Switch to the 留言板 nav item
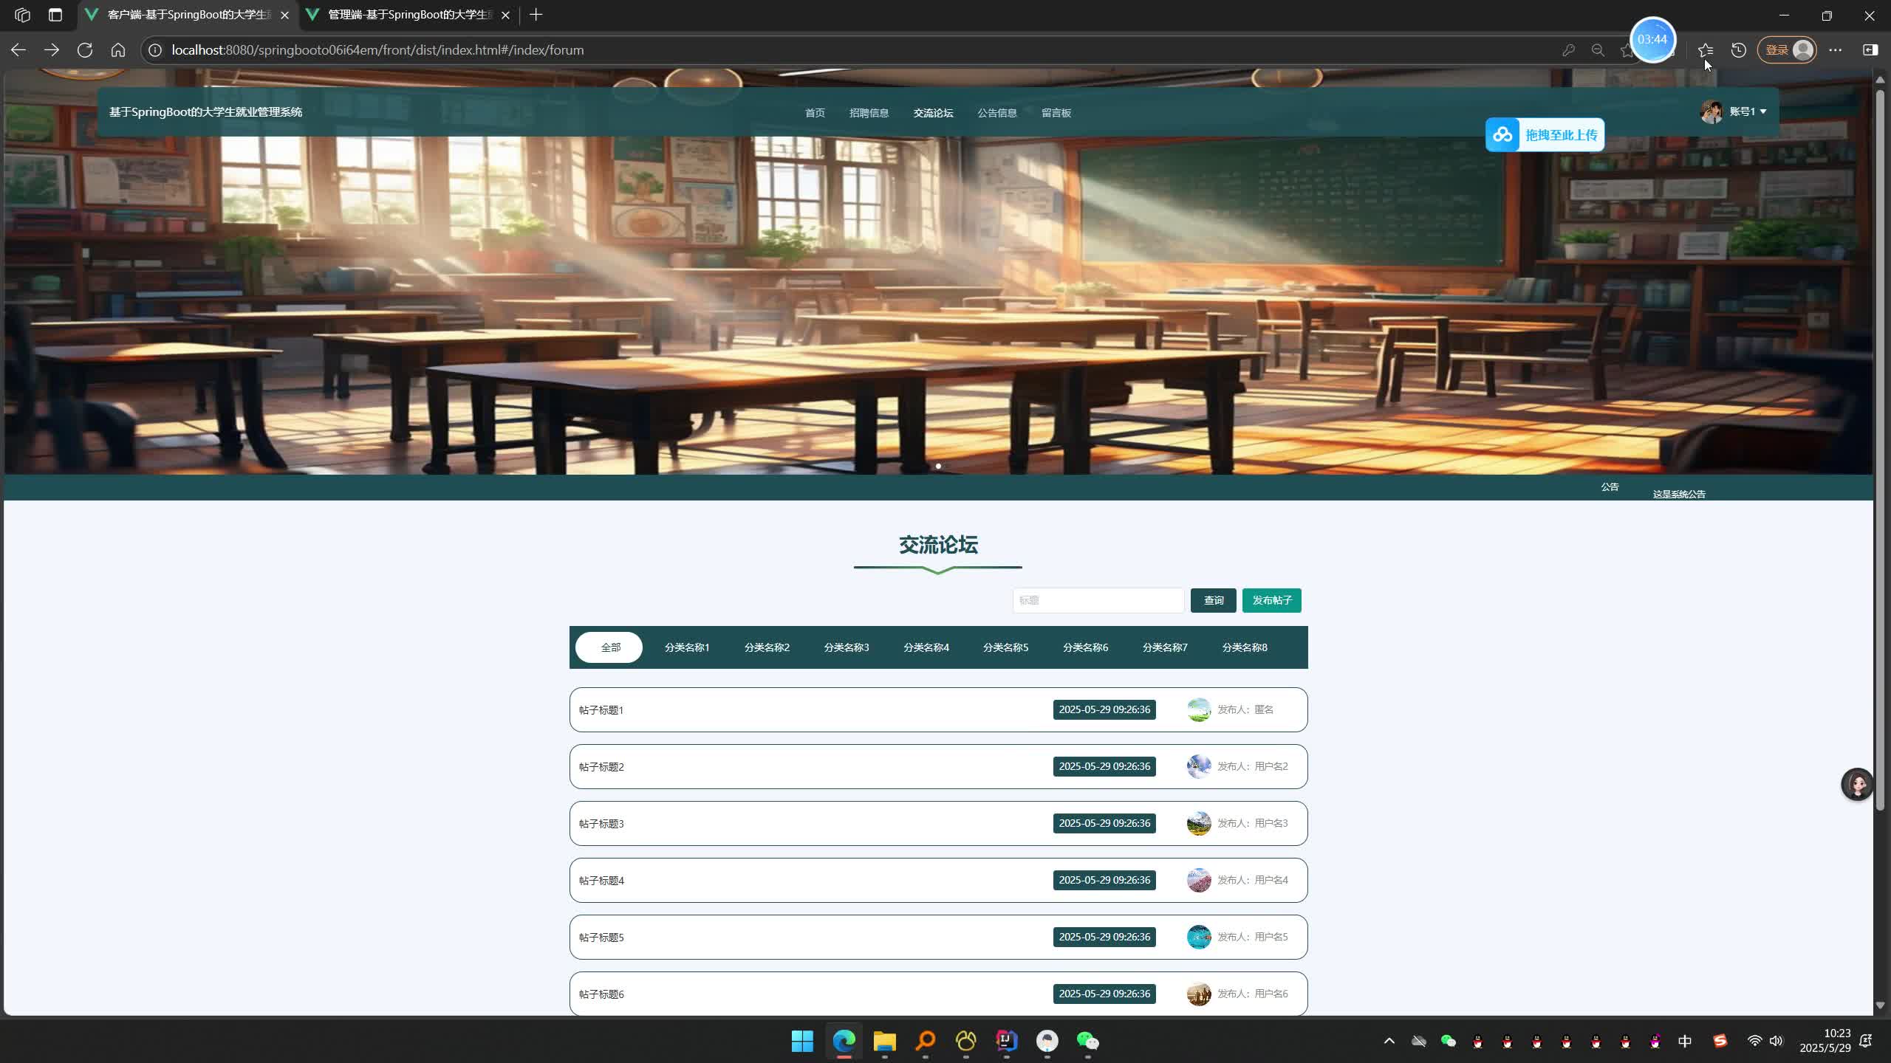Image resolution: width=1891 pixels, height=1063 pixels. point(1055,112)
